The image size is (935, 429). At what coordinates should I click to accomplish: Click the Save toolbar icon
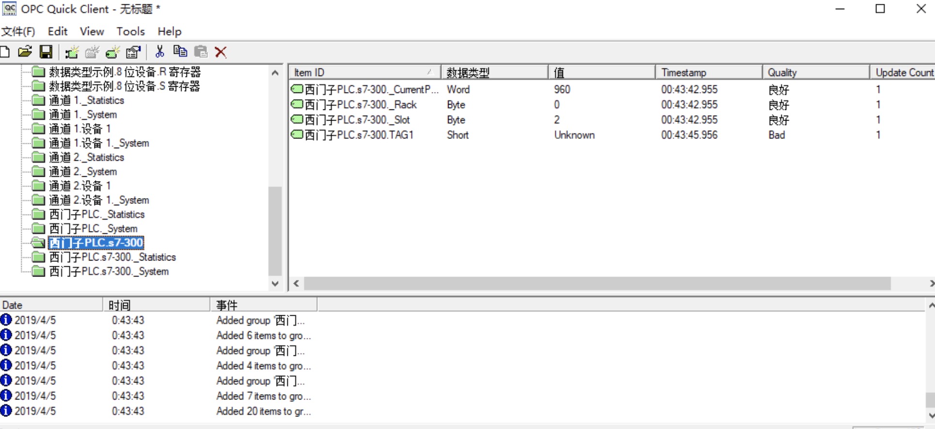[46, 52]
